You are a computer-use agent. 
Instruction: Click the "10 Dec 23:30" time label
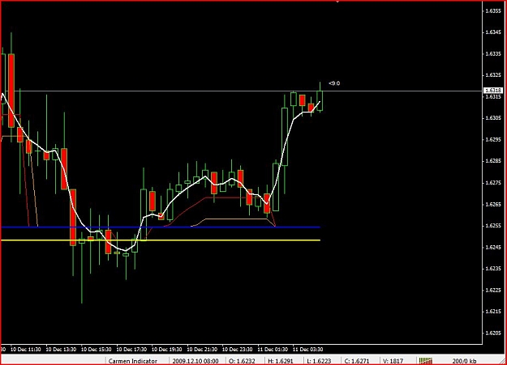[237, 350]
